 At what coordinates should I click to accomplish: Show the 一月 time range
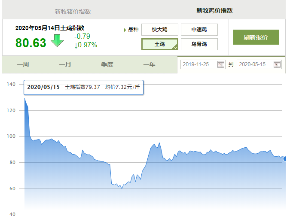click(65, 64)
